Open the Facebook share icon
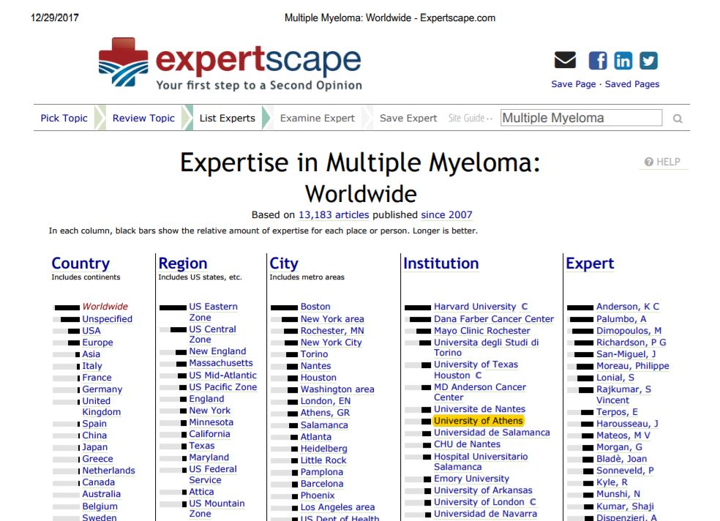720x521 pixels. (x=598, y=60)
